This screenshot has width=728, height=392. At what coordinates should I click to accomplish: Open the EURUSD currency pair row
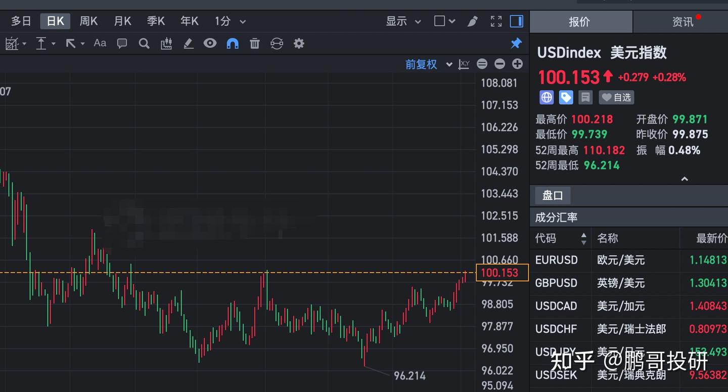556,260
